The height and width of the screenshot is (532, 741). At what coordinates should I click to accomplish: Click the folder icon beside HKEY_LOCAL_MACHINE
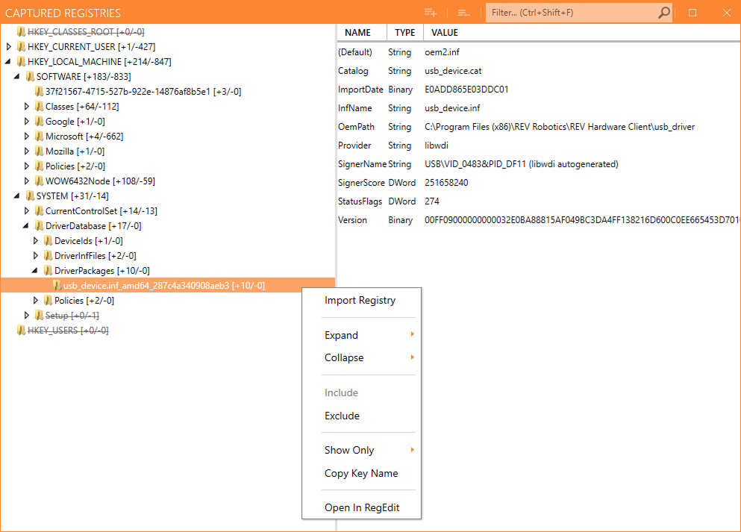(x=21, y=62)
